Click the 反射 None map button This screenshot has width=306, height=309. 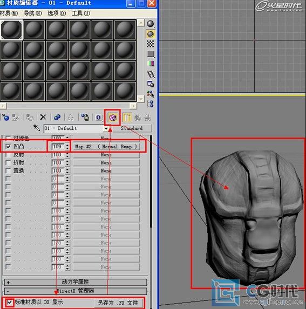pos(106,155)
